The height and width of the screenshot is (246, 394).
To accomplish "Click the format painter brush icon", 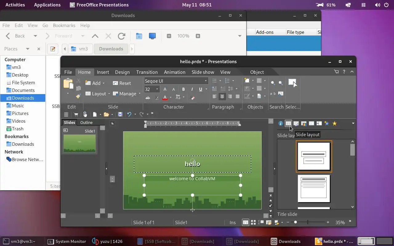I will [x=78, y=96].
